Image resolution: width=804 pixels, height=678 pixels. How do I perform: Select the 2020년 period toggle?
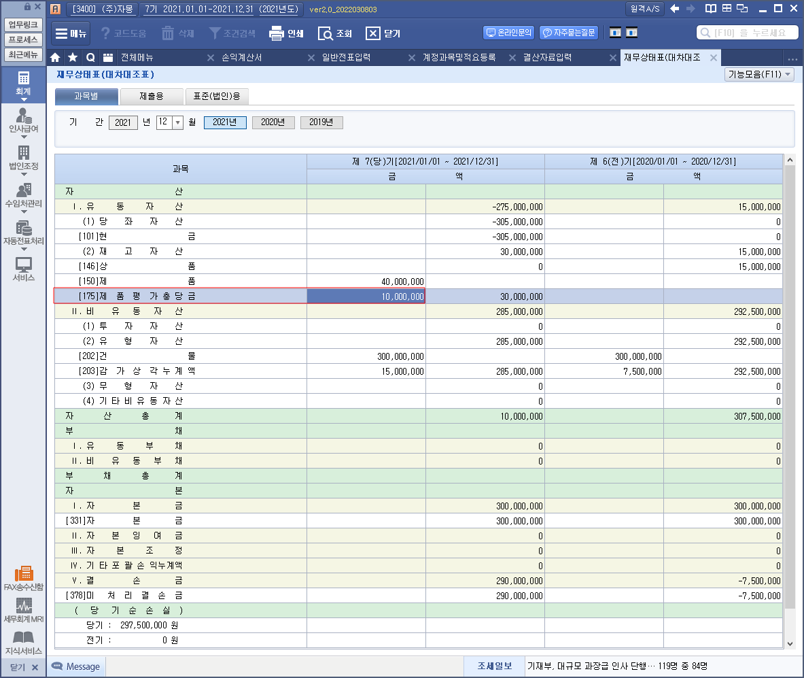pos(273,122)
